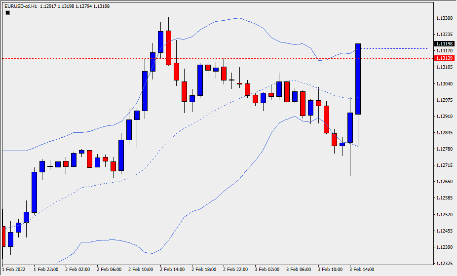457x276 pixels.
Task: Select the tallest red candle at the peak
Action: (168, 48)
